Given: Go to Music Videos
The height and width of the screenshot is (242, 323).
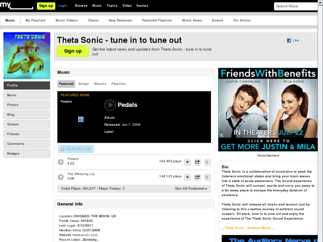Looking at the screenshot, I should 67,20.
